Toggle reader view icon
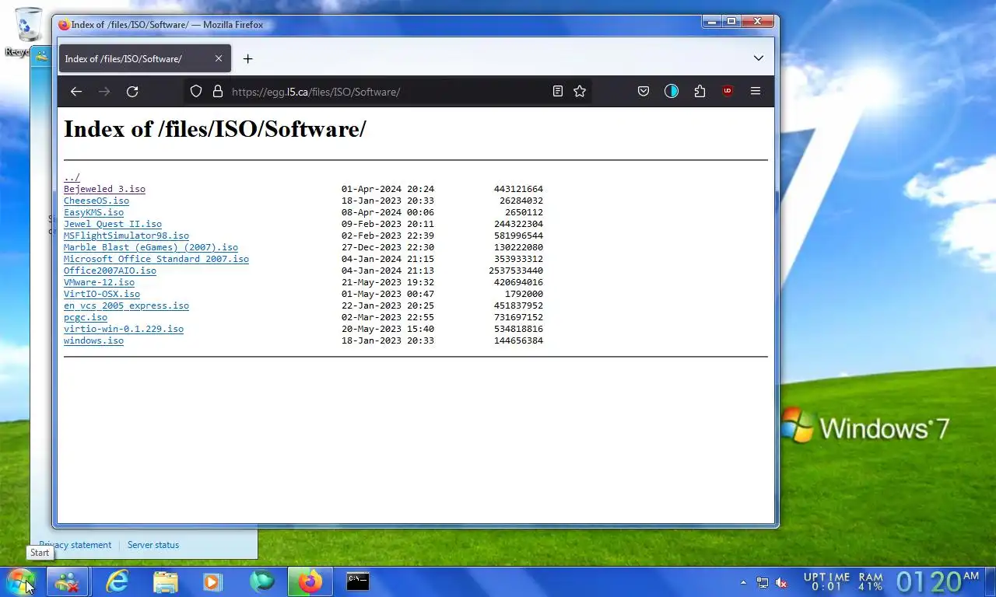The image size is (996, 597). [557, 92]
